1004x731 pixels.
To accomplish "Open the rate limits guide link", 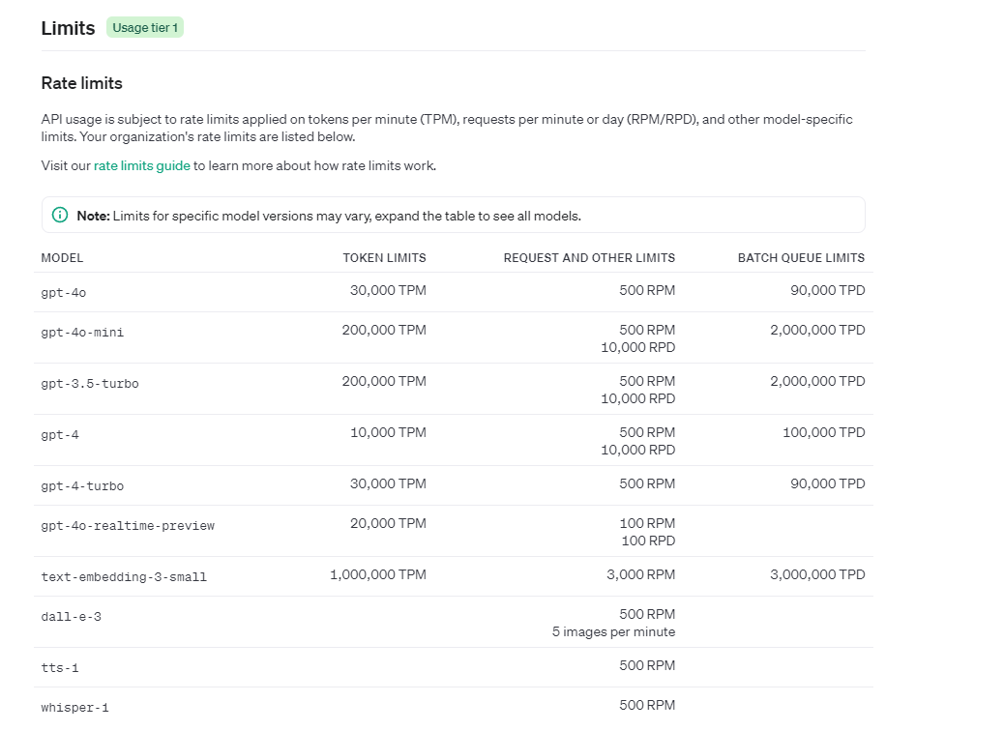I will pos(141,165).
